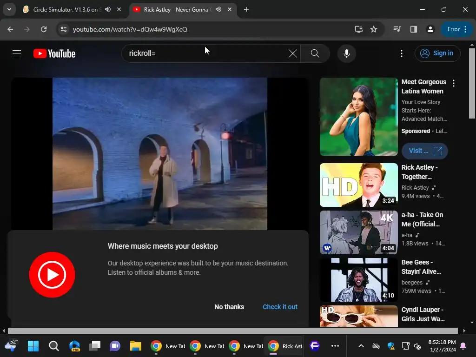476x357 pixels.
Task: Run the search with the magnifier button
Action: click(x=315, y=53)
